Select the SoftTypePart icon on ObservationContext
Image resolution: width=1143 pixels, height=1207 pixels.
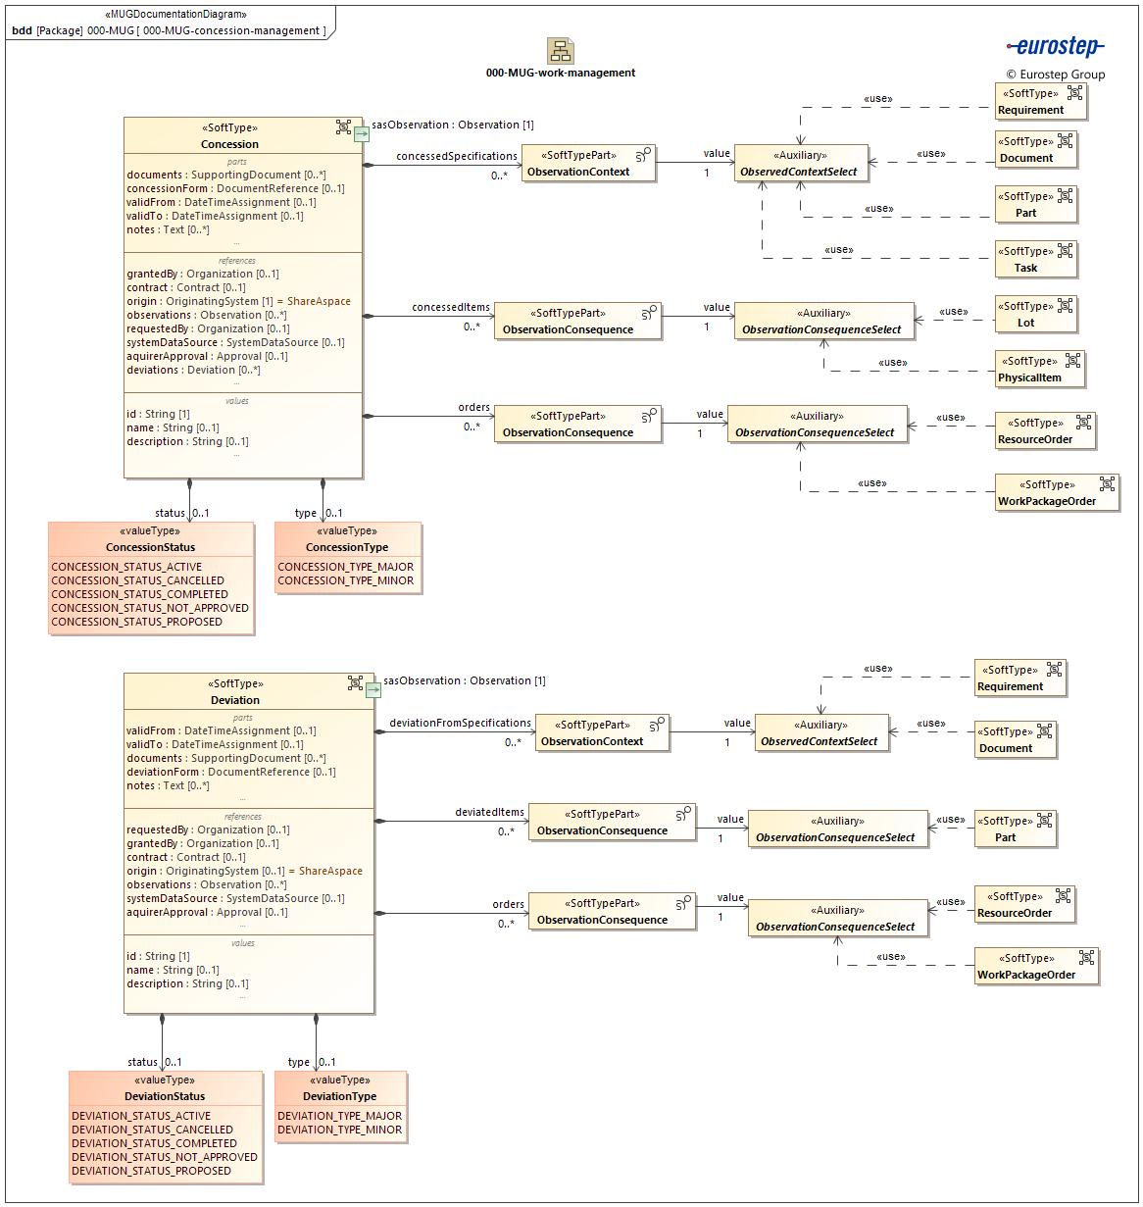click(x=644, y=156)
